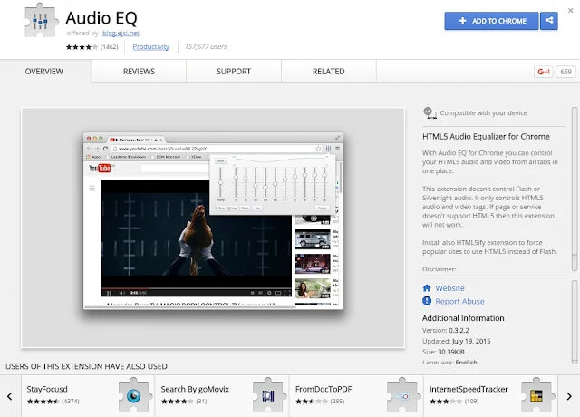Click the InternetSpeedTracker star rating
Viewport: 580px width, 417px height.
445,401
